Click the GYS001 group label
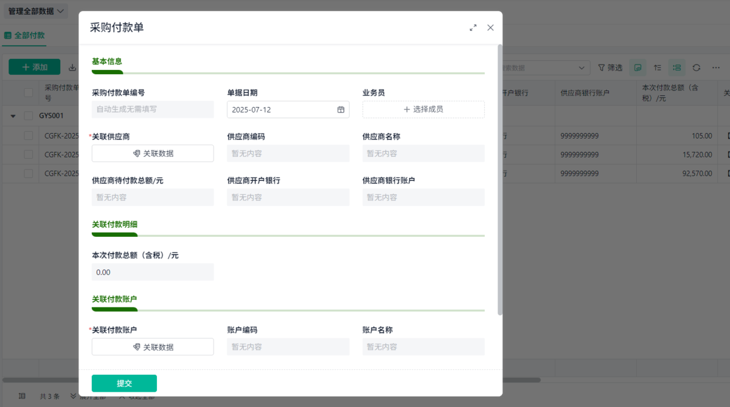This screenshot has width=730, height=407. point(52,115)
